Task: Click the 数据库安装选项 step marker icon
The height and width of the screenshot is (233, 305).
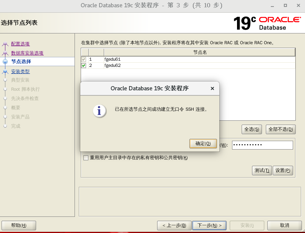Action: click(x=5, y=53)
